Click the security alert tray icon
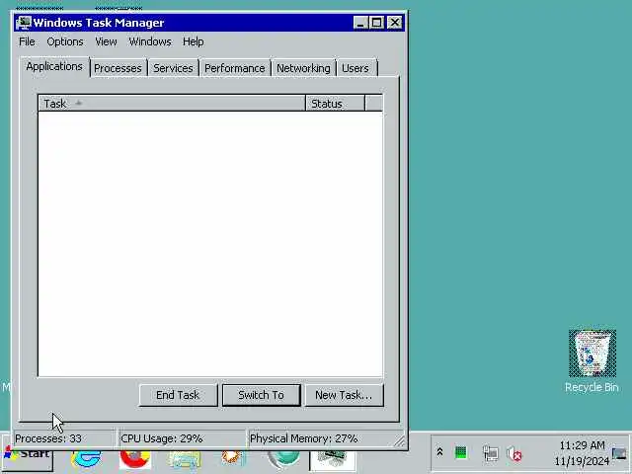The height and width of the screenshot is (474, 632). point(513,454)
